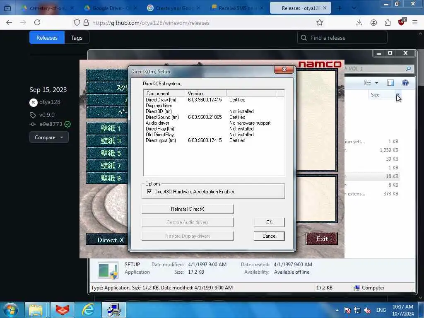Click the 壁紙 1 wallpaper button
This screenshot has height=318, width=424.
tap(107, 128)
